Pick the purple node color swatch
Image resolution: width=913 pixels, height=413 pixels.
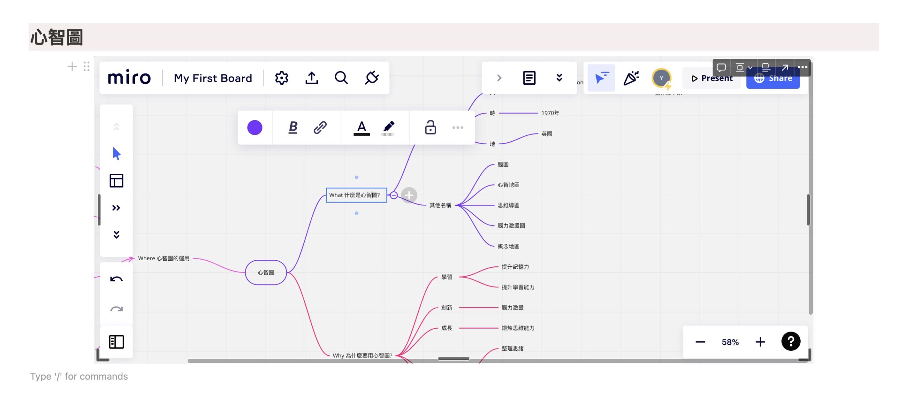[255, 127]
